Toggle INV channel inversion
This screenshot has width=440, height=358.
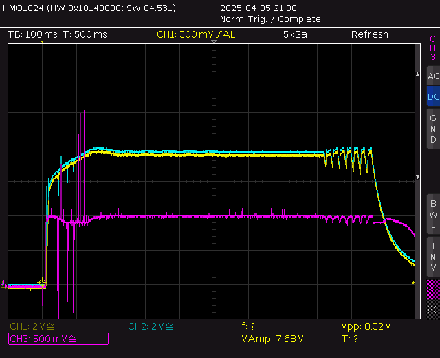(432, 255)
